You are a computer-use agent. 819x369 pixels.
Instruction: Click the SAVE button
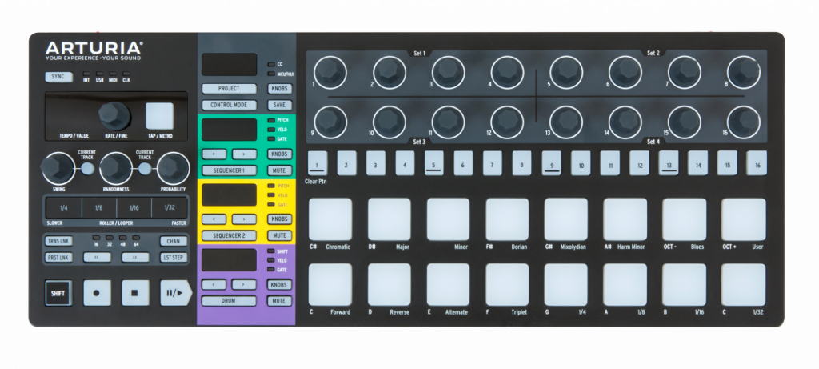click(279, 105)
